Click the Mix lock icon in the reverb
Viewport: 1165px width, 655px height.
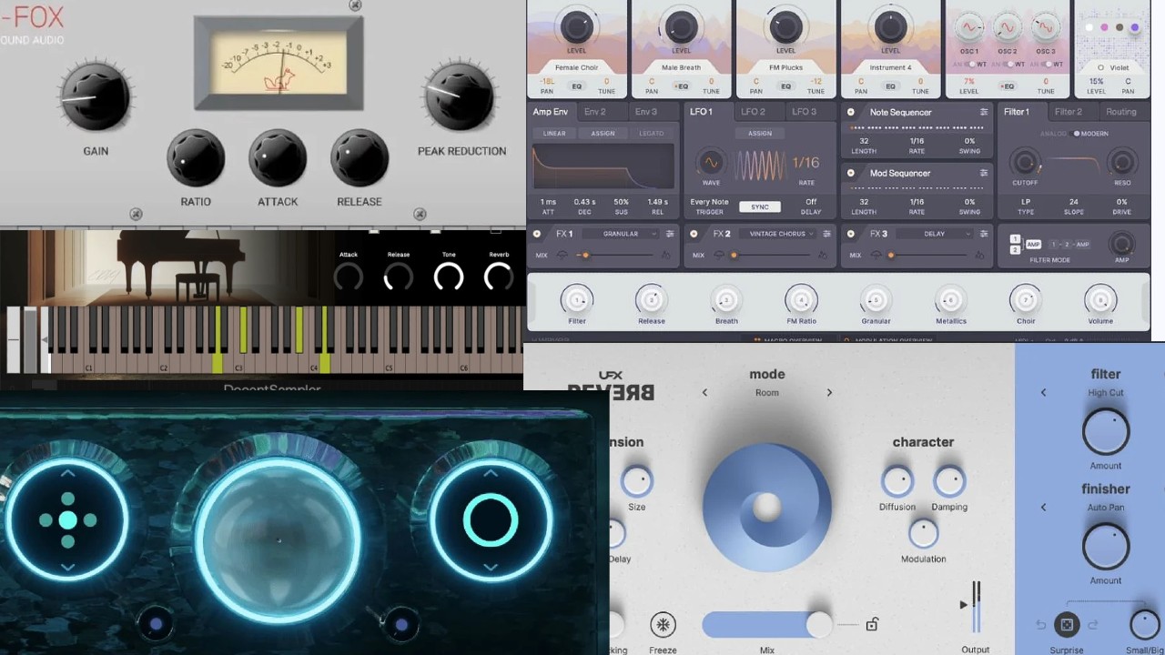(872, 624)
